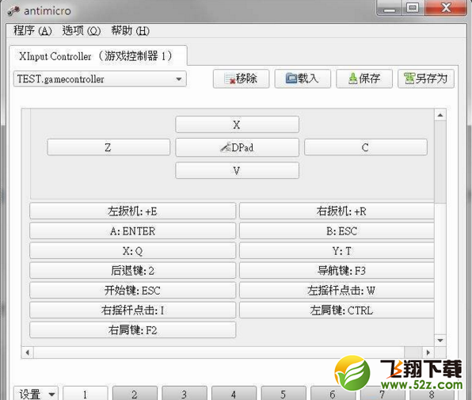Switch to set 4
Screen dimensions: 472x400
pos(234,394)
